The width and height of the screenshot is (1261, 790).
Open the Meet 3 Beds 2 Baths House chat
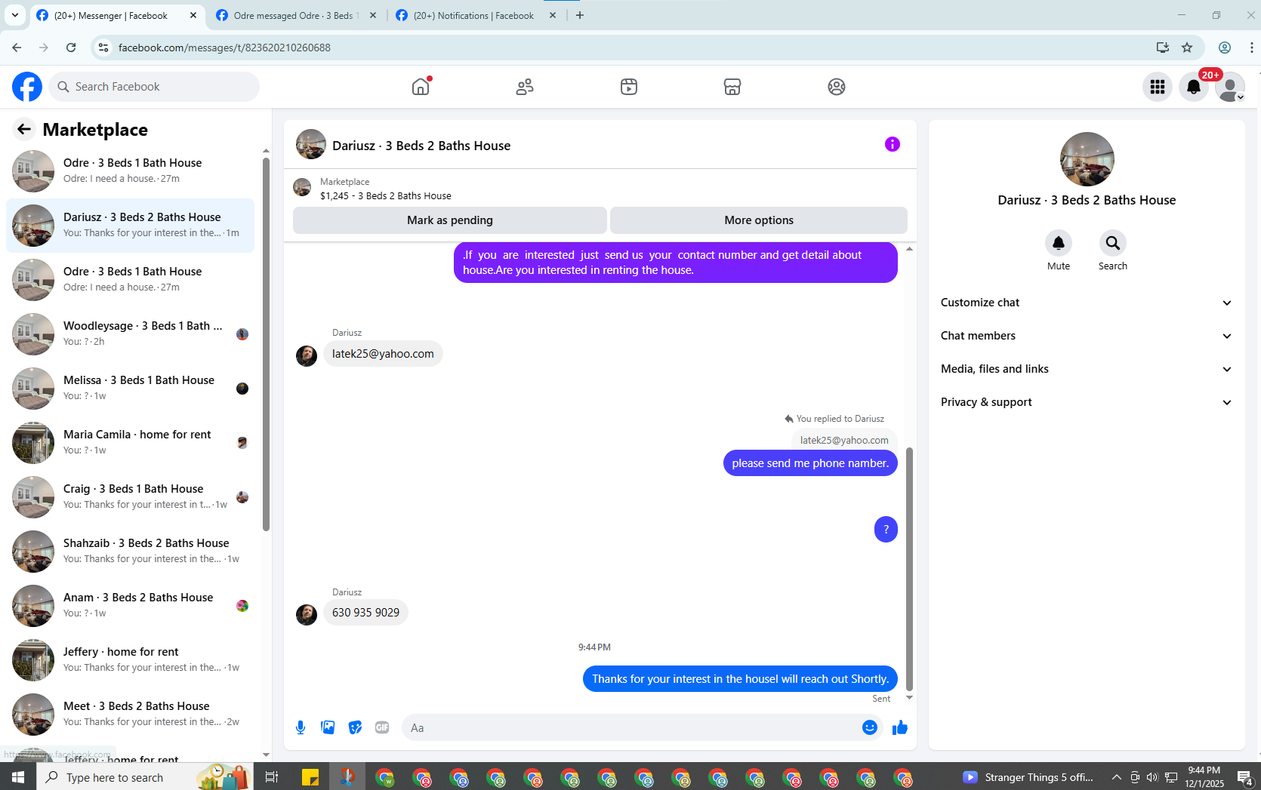tap(130, 715)
